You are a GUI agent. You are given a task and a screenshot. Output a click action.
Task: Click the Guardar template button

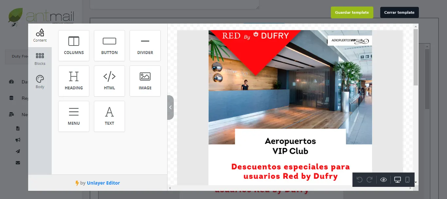tap(352, 12)
